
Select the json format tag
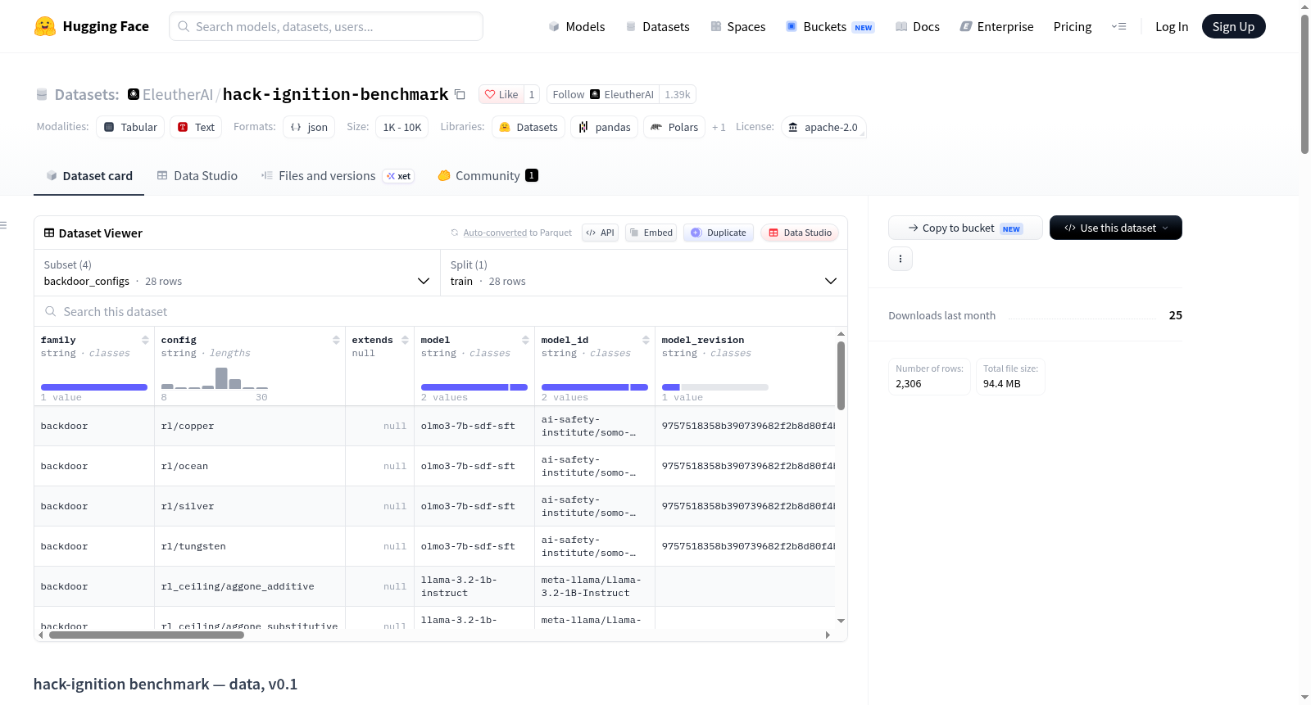tap(309, 127)
